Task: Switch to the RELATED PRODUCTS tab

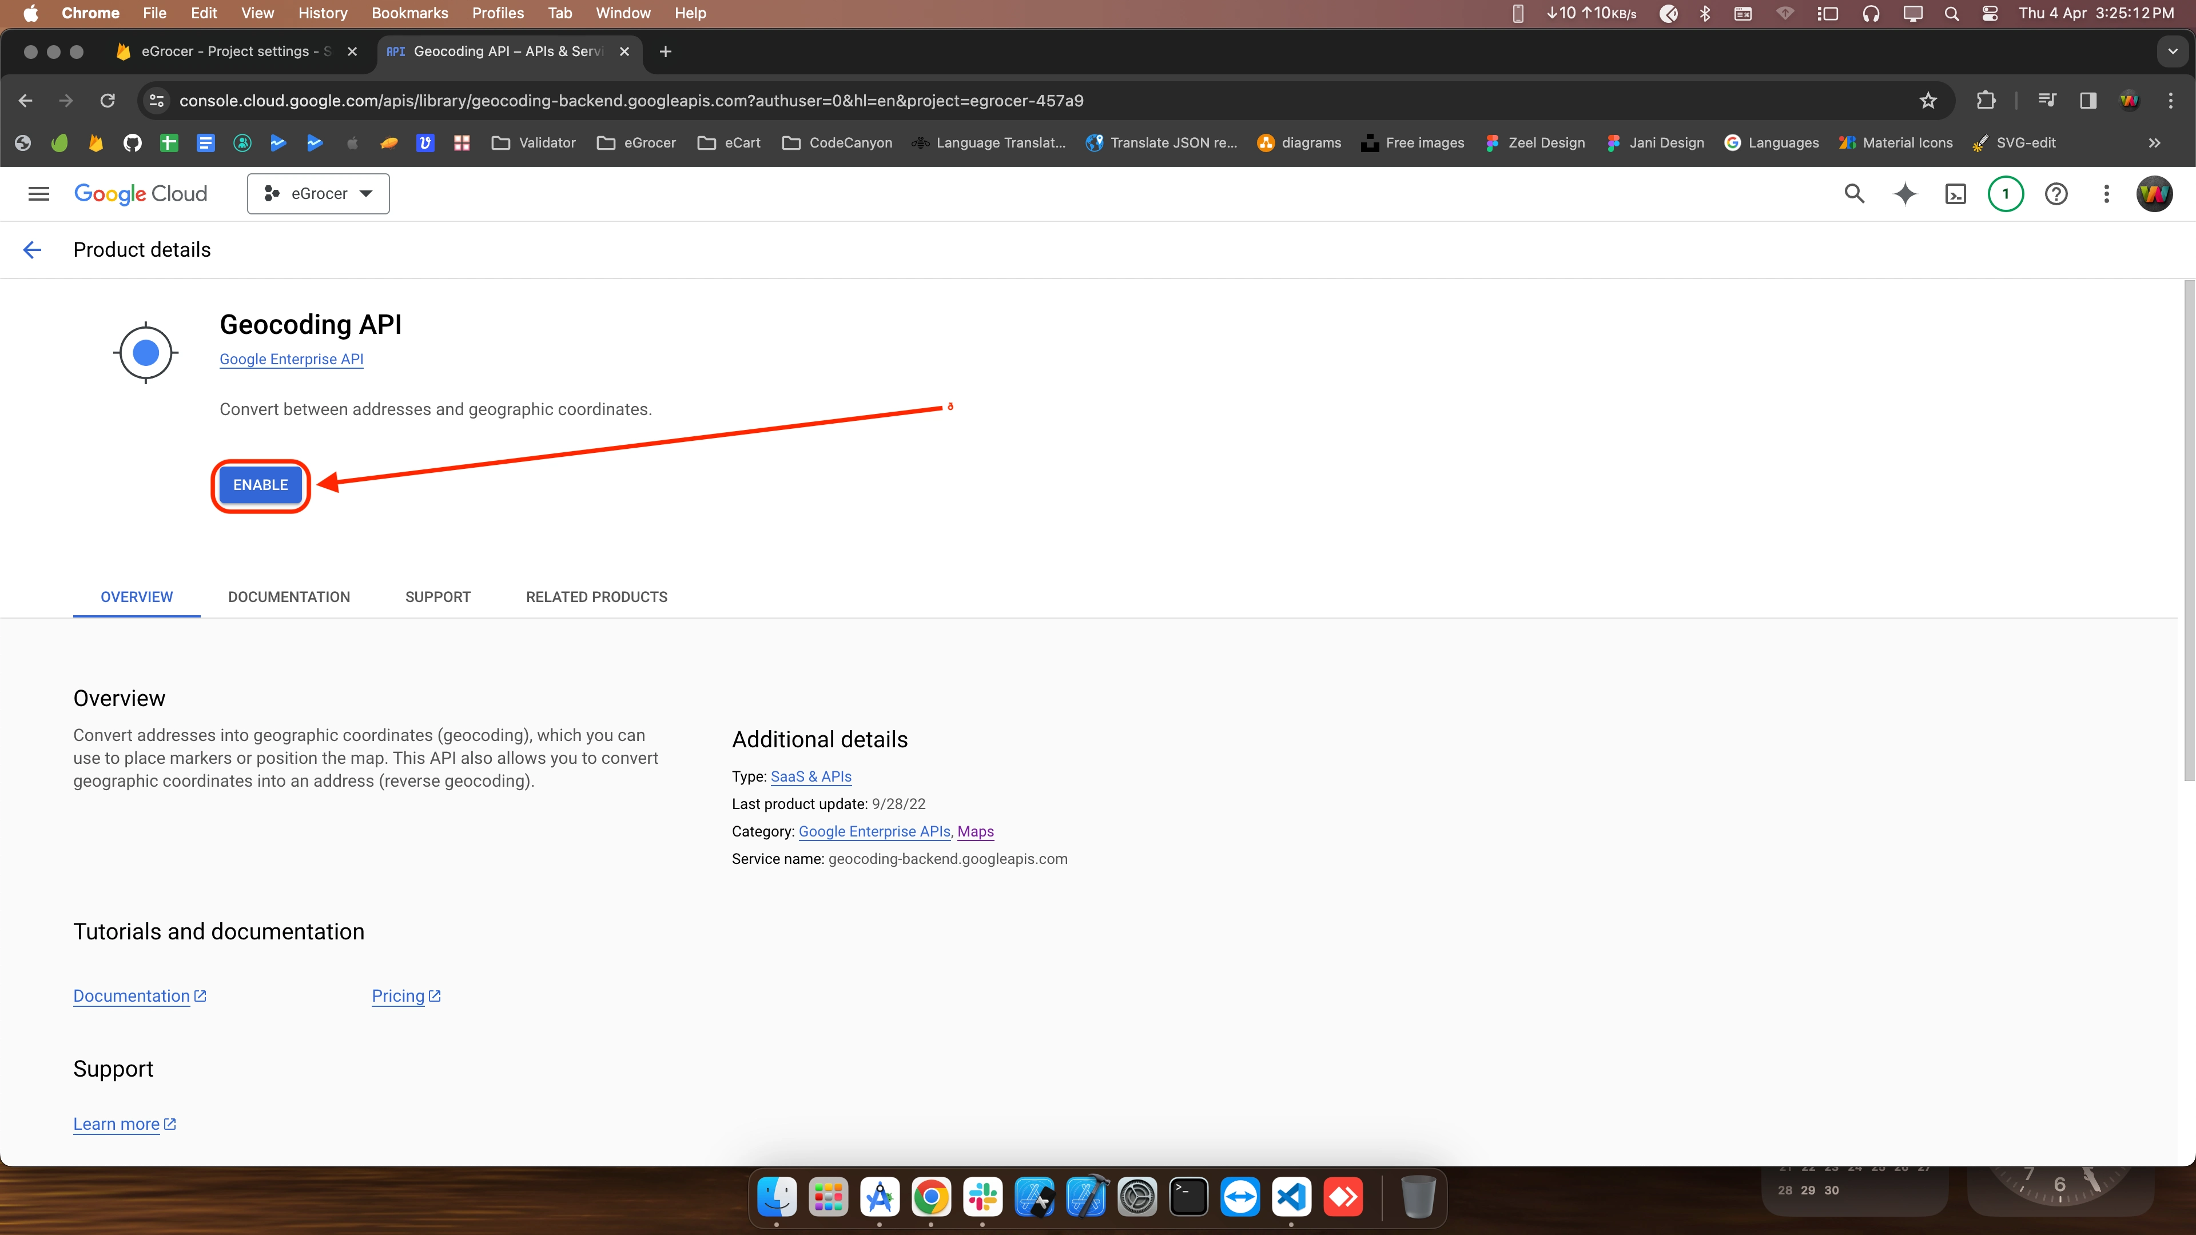Action: 596,597
